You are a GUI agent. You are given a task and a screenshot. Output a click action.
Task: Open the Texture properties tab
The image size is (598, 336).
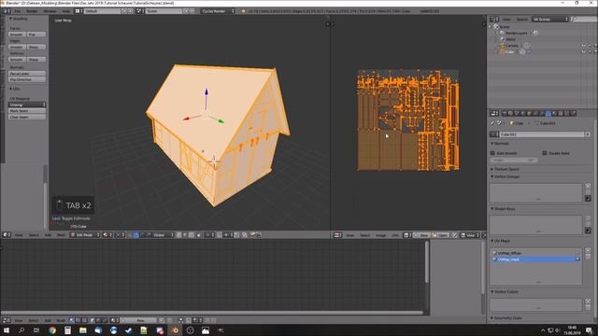tap(561, 113)
